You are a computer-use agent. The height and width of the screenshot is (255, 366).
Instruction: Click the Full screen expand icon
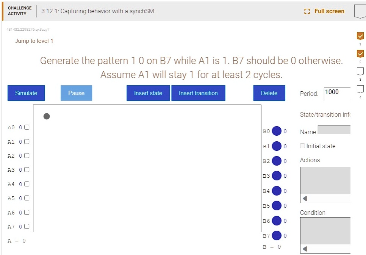pyautogui.click(x=307, y=11)
